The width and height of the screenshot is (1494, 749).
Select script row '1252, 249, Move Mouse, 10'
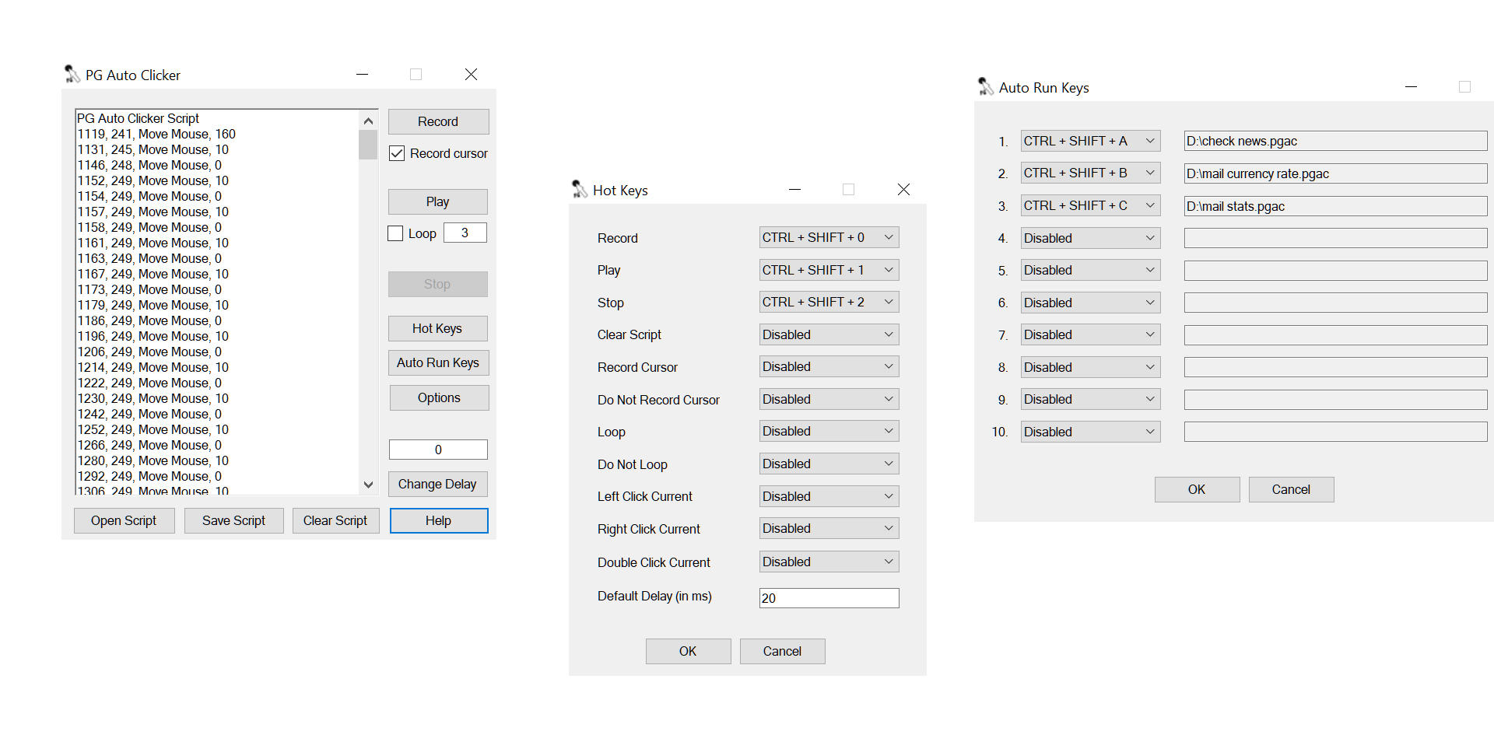pos(153,429)
